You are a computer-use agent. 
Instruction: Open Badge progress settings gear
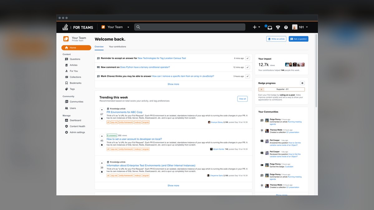pos(302,83)
